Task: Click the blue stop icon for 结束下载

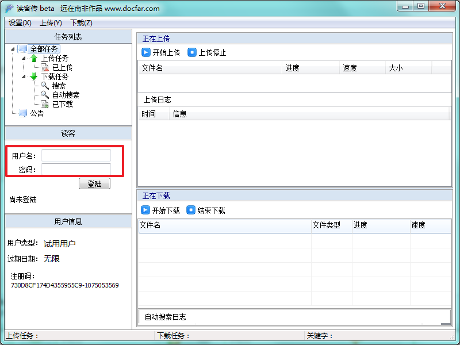Action: (x=191, y=210)
